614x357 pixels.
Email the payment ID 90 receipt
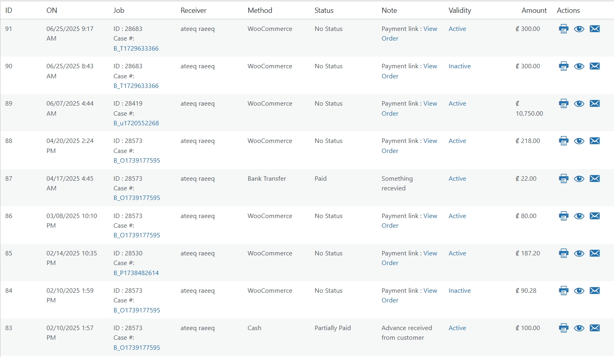point(595,66)
